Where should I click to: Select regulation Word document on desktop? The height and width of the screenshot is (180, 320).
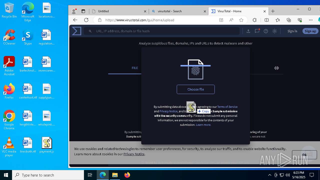point(46,37)
